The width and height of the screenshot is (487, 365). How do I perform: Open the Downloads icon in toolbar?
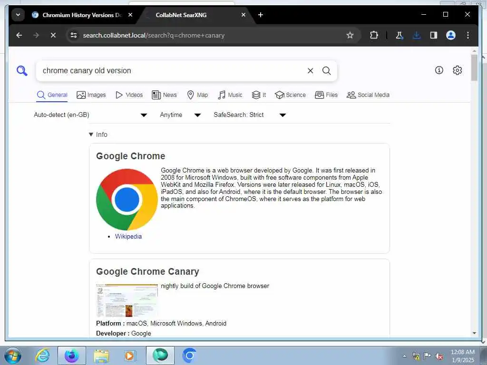[x=417, y=35]
